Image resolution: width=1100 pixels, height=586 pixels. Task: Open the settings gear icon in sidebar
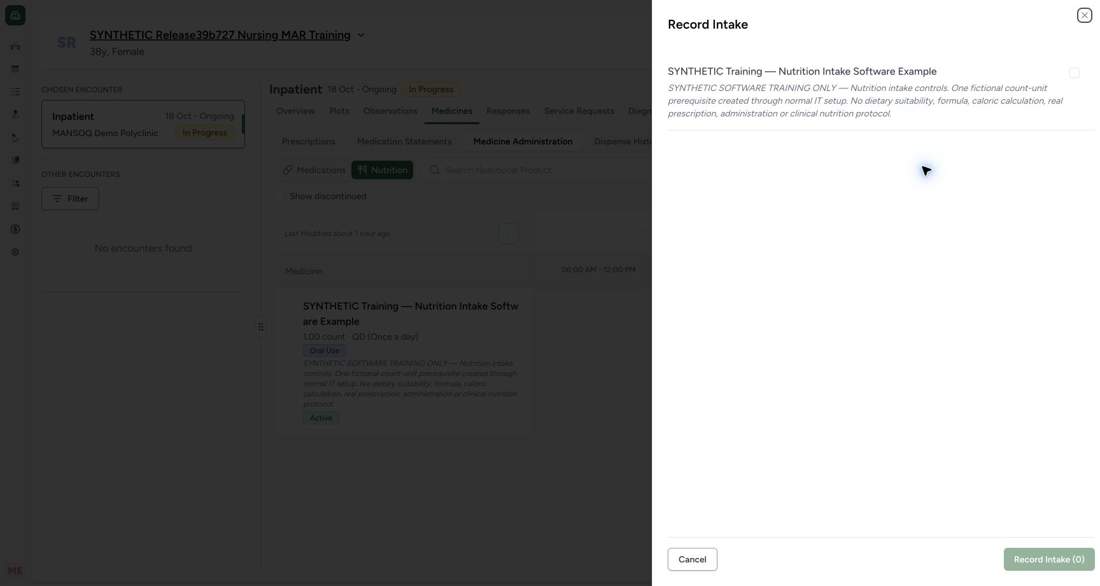pos(15,252)
